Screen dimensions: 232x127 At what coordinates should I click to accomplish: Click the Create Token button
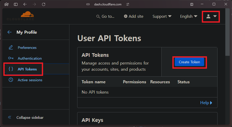pos(189,62)
